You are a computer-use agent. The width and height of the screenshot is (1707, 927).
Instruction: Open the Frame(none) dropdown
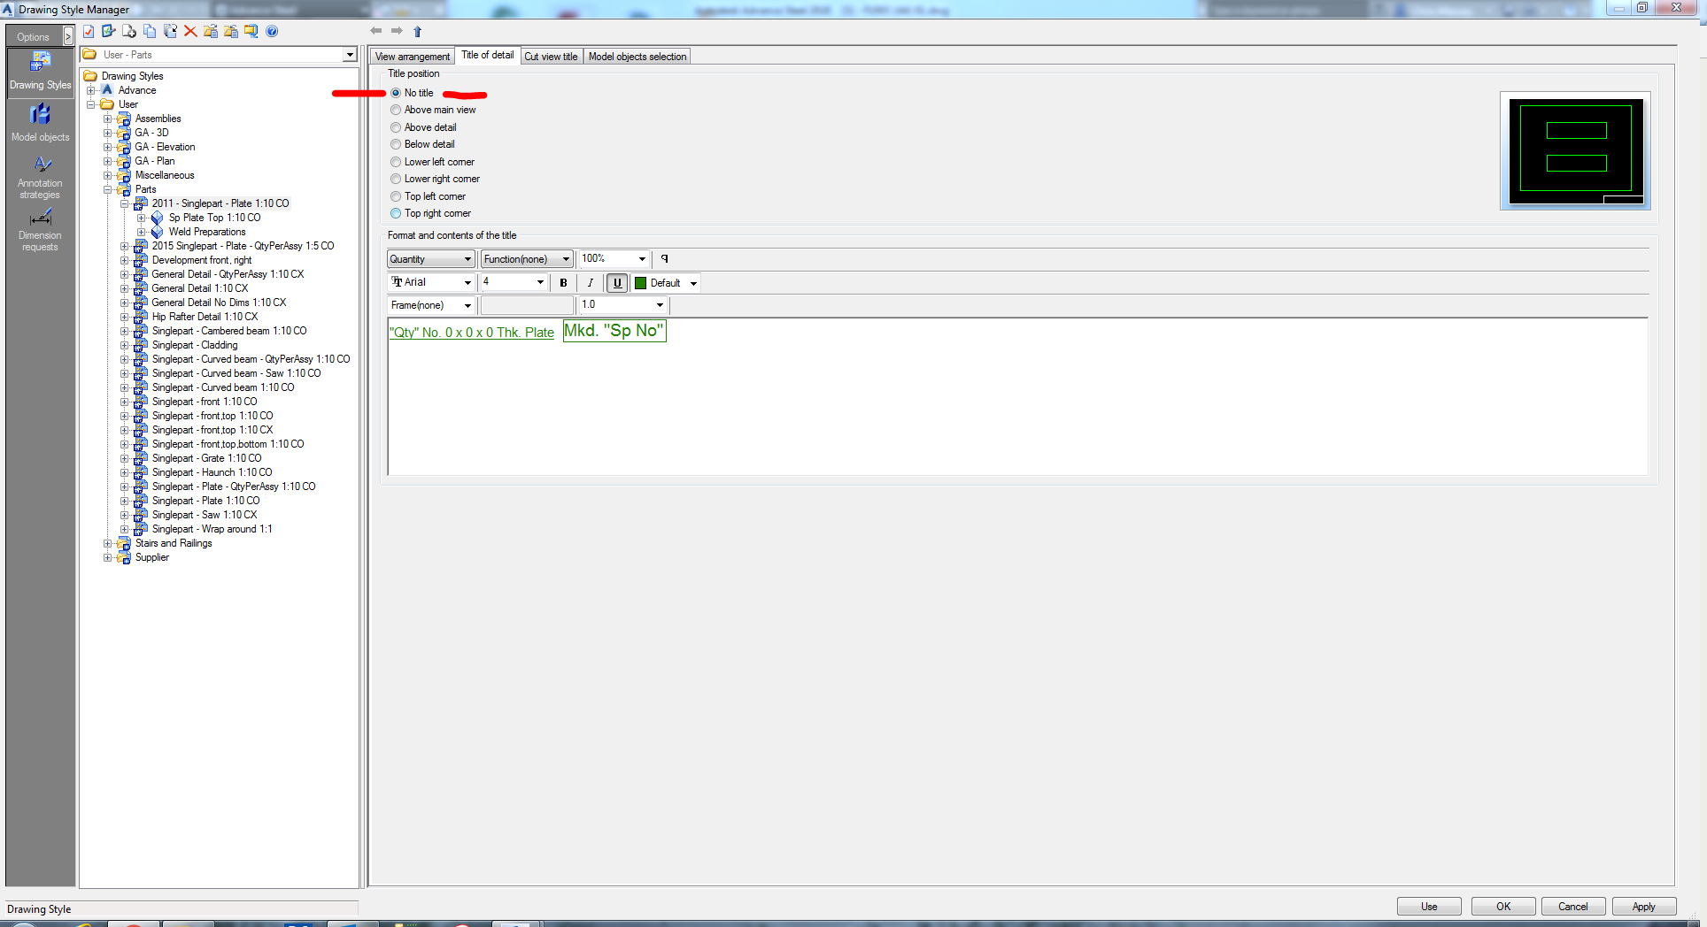(x=430, y=305)
